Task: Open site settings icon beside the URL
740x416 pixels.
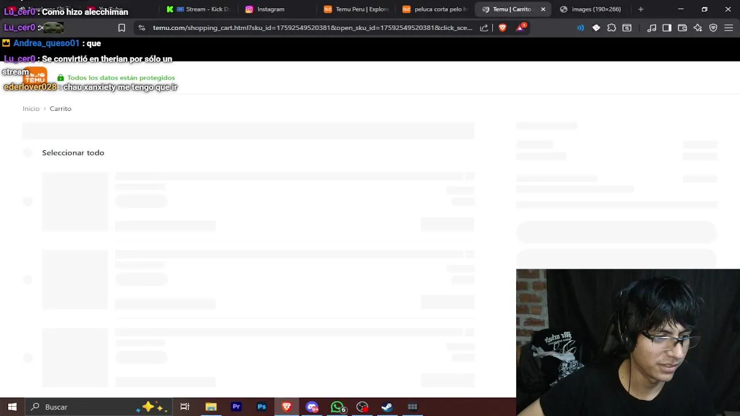Action: point(142,28)
